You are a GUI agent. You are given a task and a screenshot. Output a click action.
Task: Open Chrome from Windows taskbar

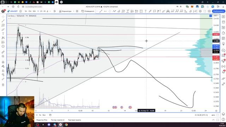click(66, 125)
